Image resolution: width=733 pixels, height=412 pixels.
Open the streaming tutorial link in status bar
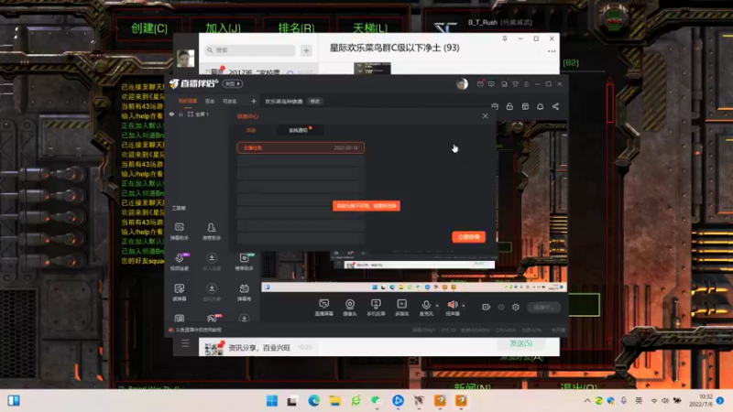[x=198, y=330]
